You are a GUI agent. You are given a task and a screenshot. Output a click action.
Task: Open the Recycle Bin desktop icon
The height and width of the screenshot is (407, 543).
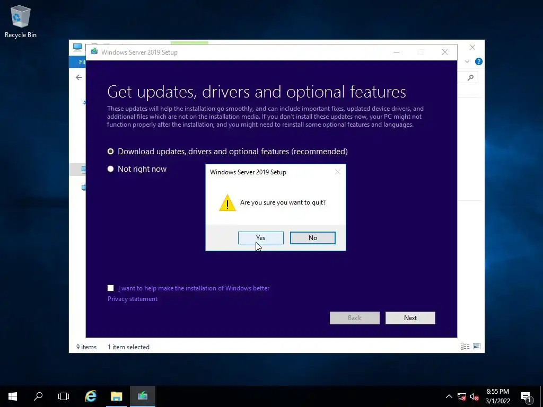pos(21,21)
